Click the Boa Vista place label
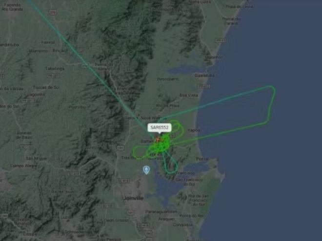 click(x=188, y=95)
